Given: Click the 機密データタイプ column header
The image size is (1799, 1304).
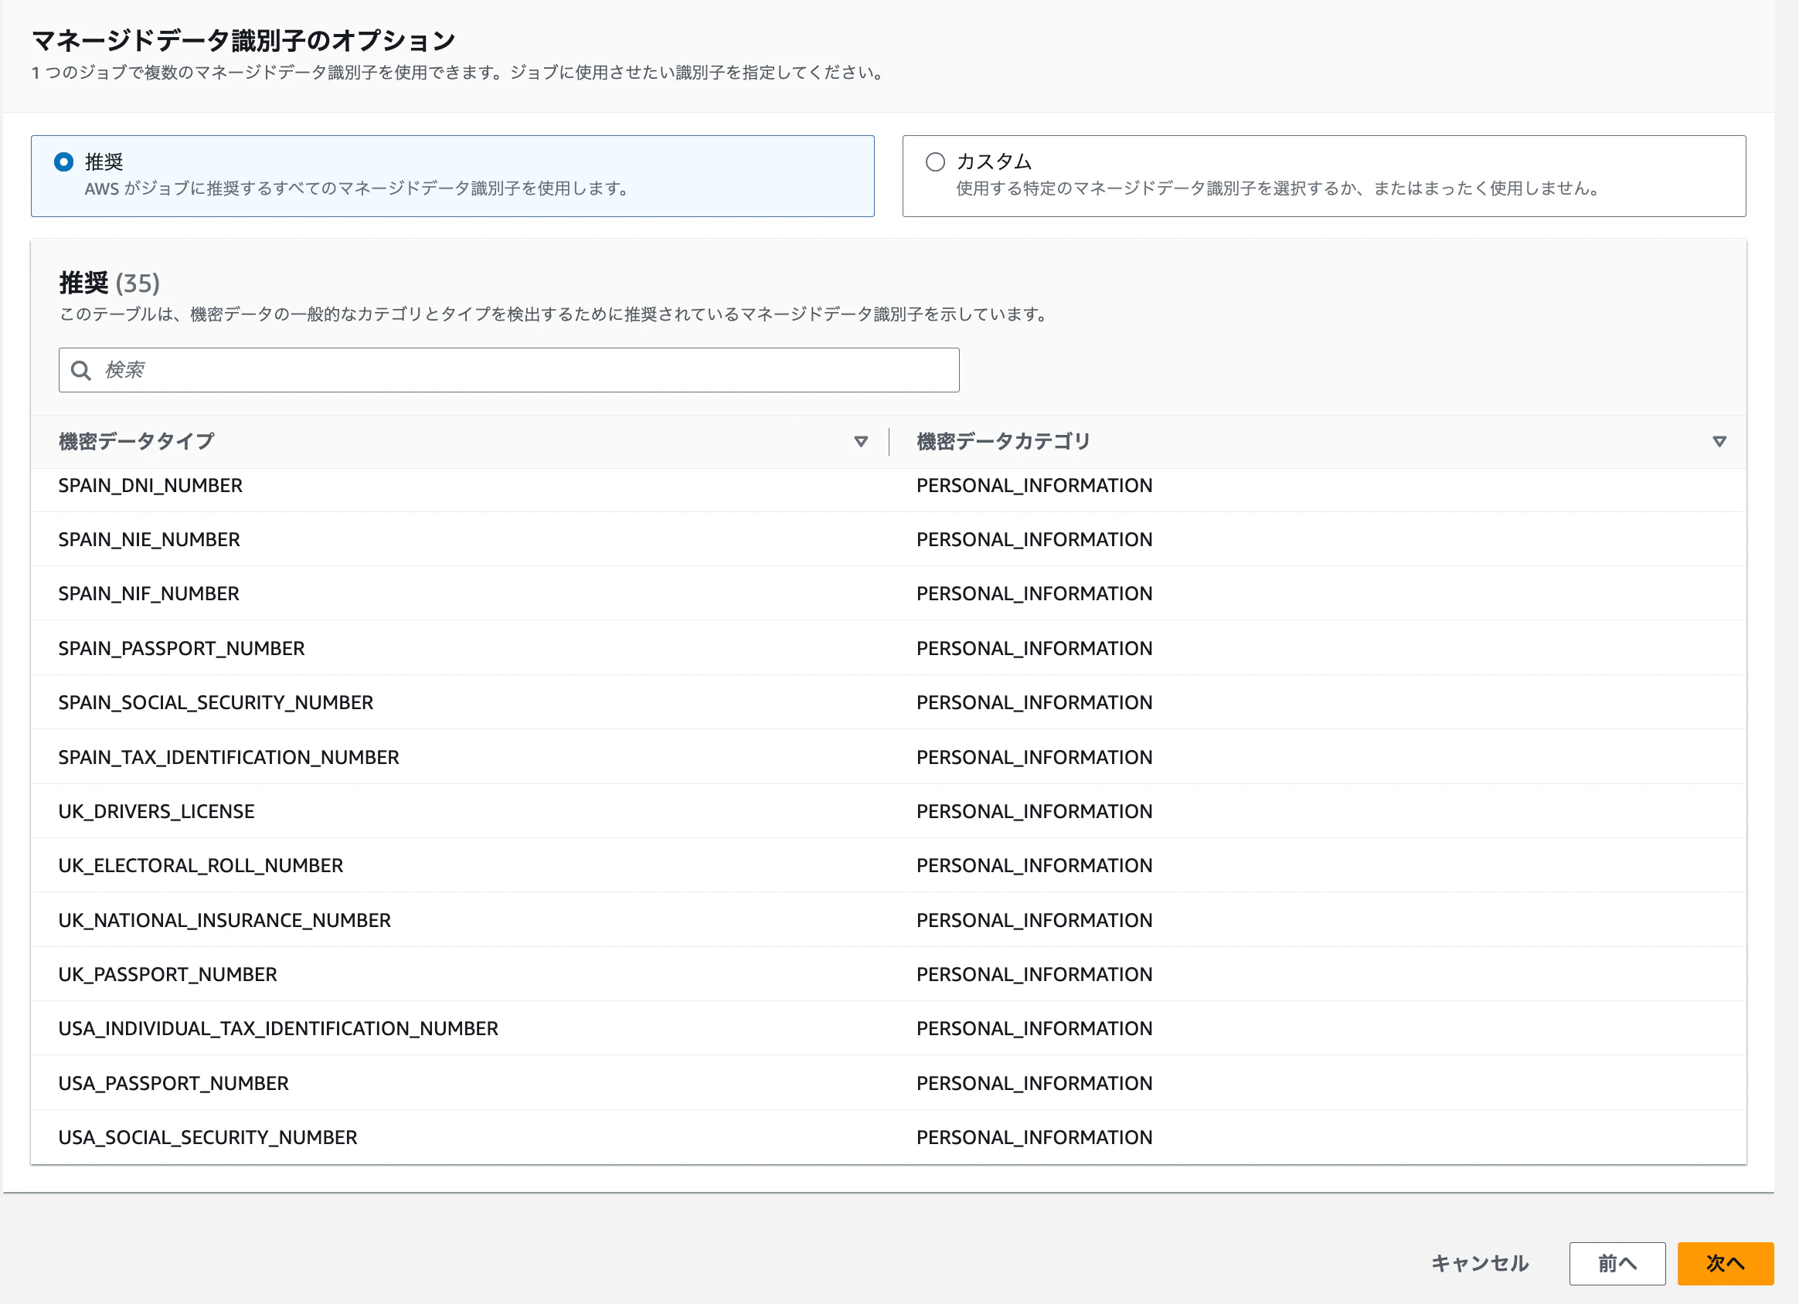Looking at the screenshot, I should (x=137, y=442).
